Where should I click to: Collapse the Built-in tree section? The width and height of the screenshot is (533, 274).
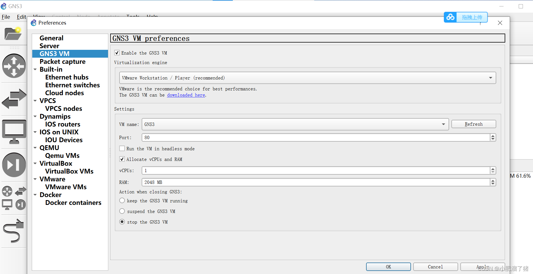click(35, 69)
